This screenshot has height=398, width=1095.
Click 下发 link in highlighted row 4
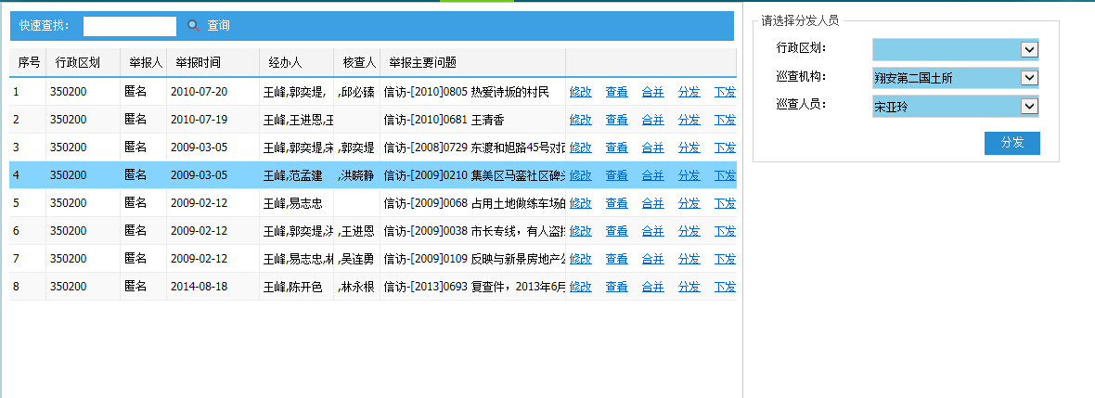click(725, 175)
